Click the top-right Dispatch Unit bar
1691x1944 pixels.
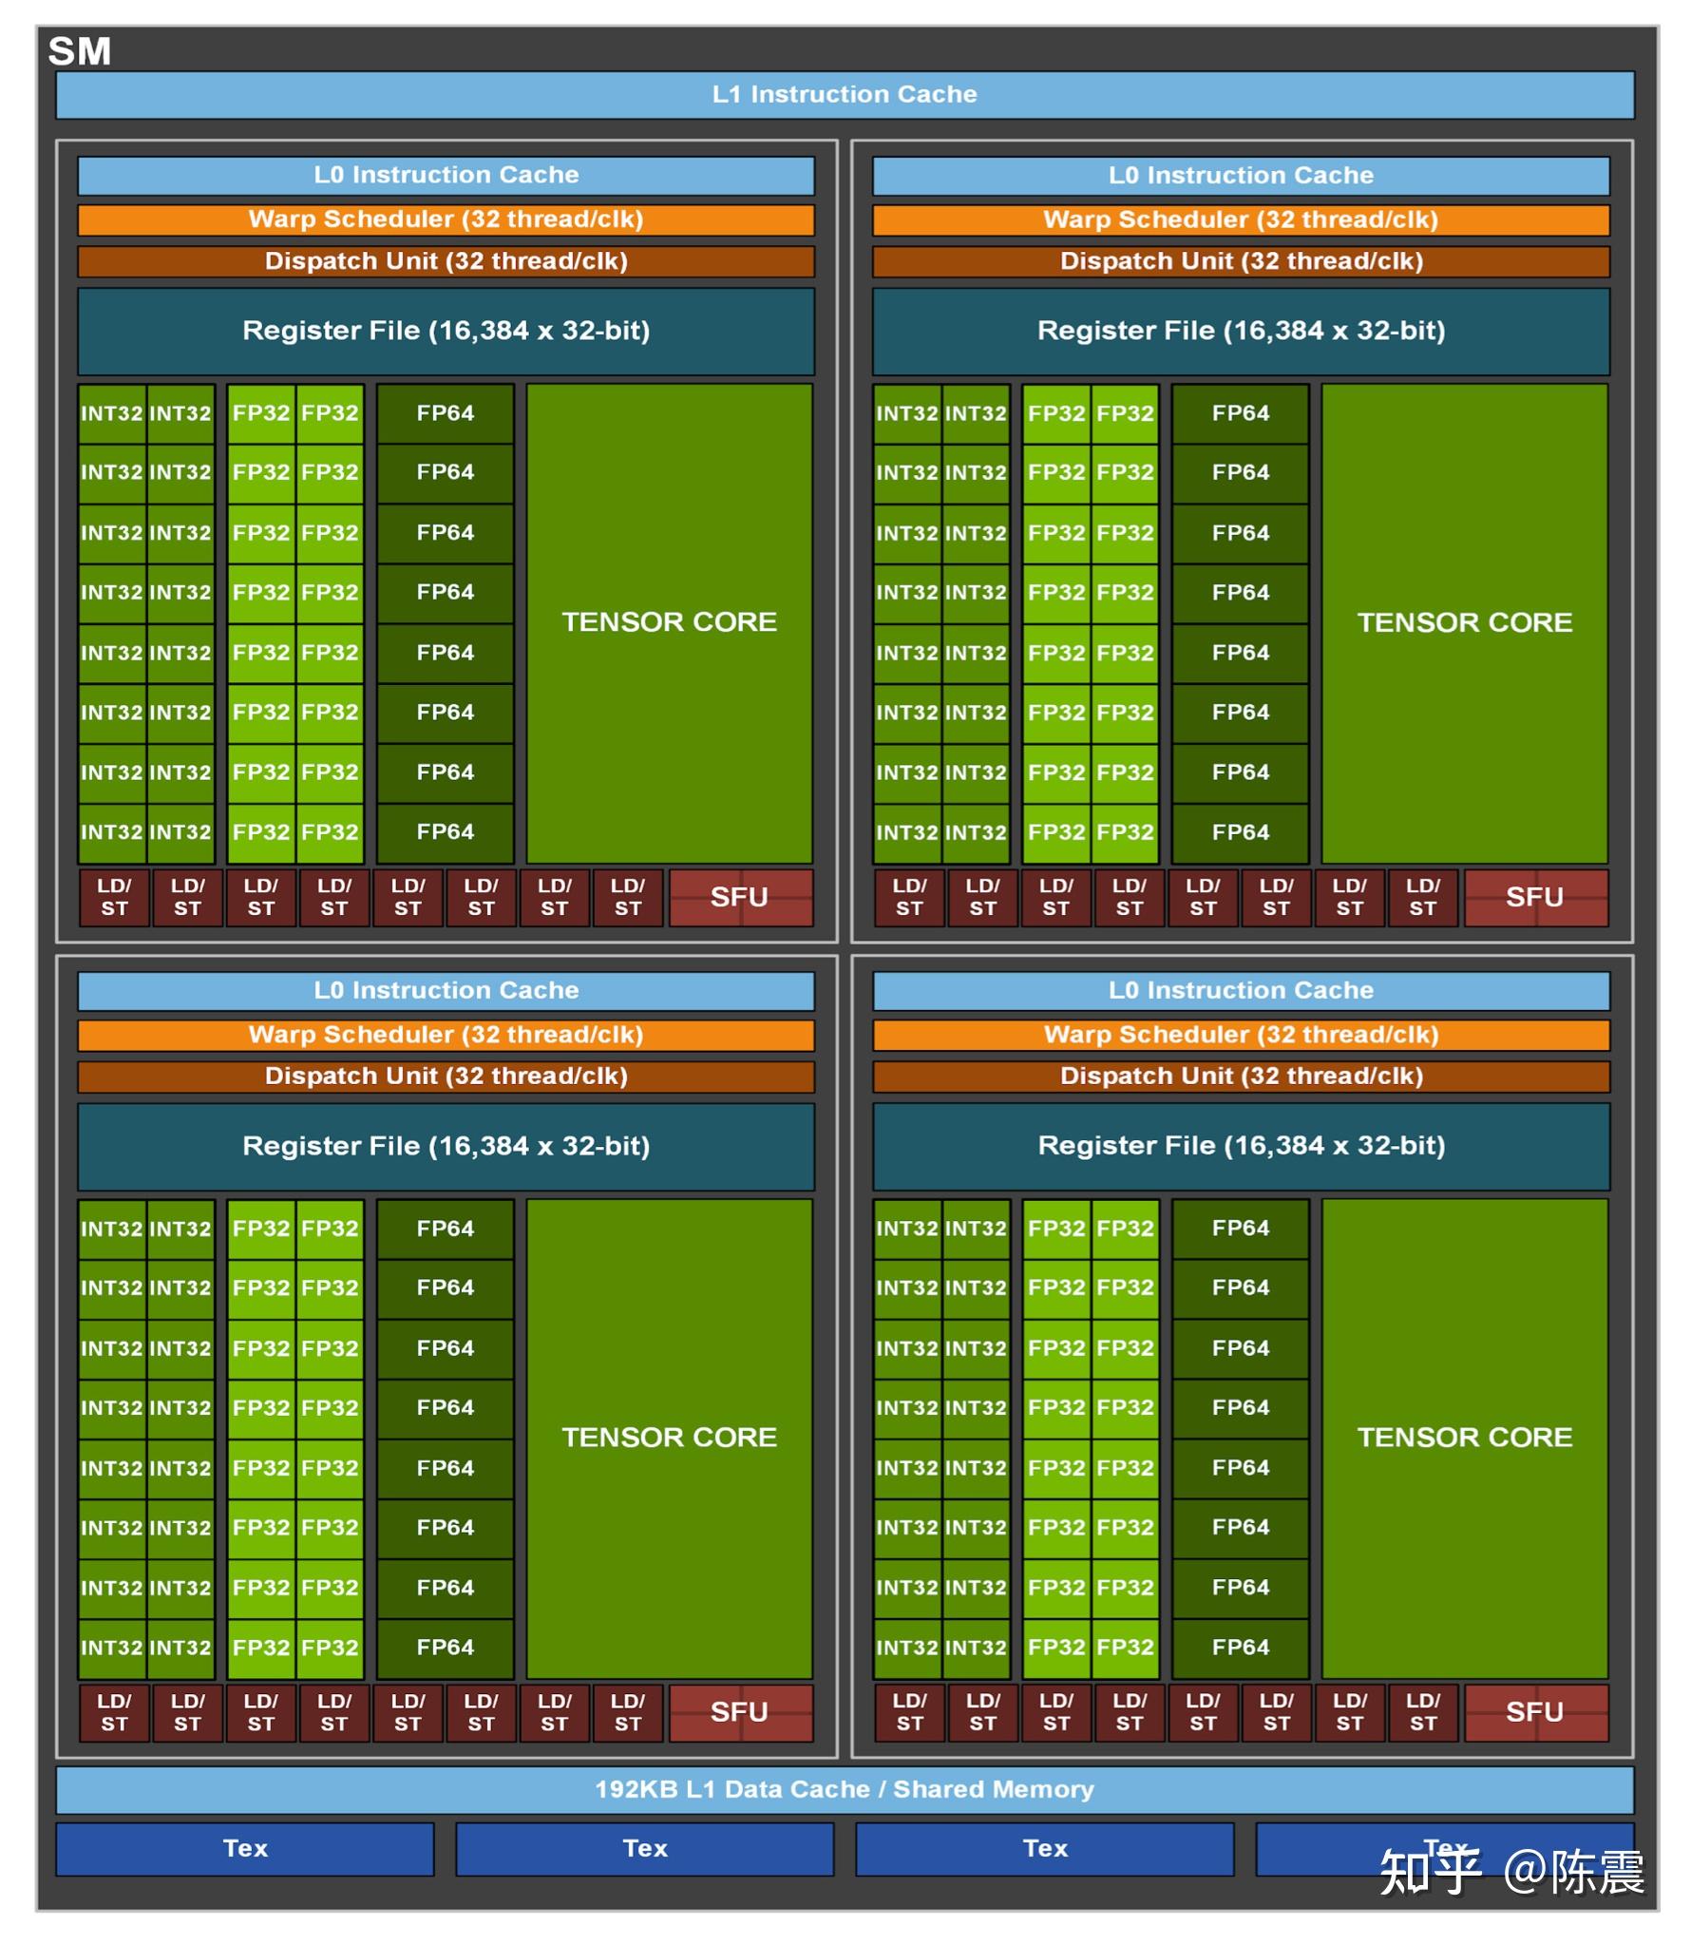pos(1241,261)
